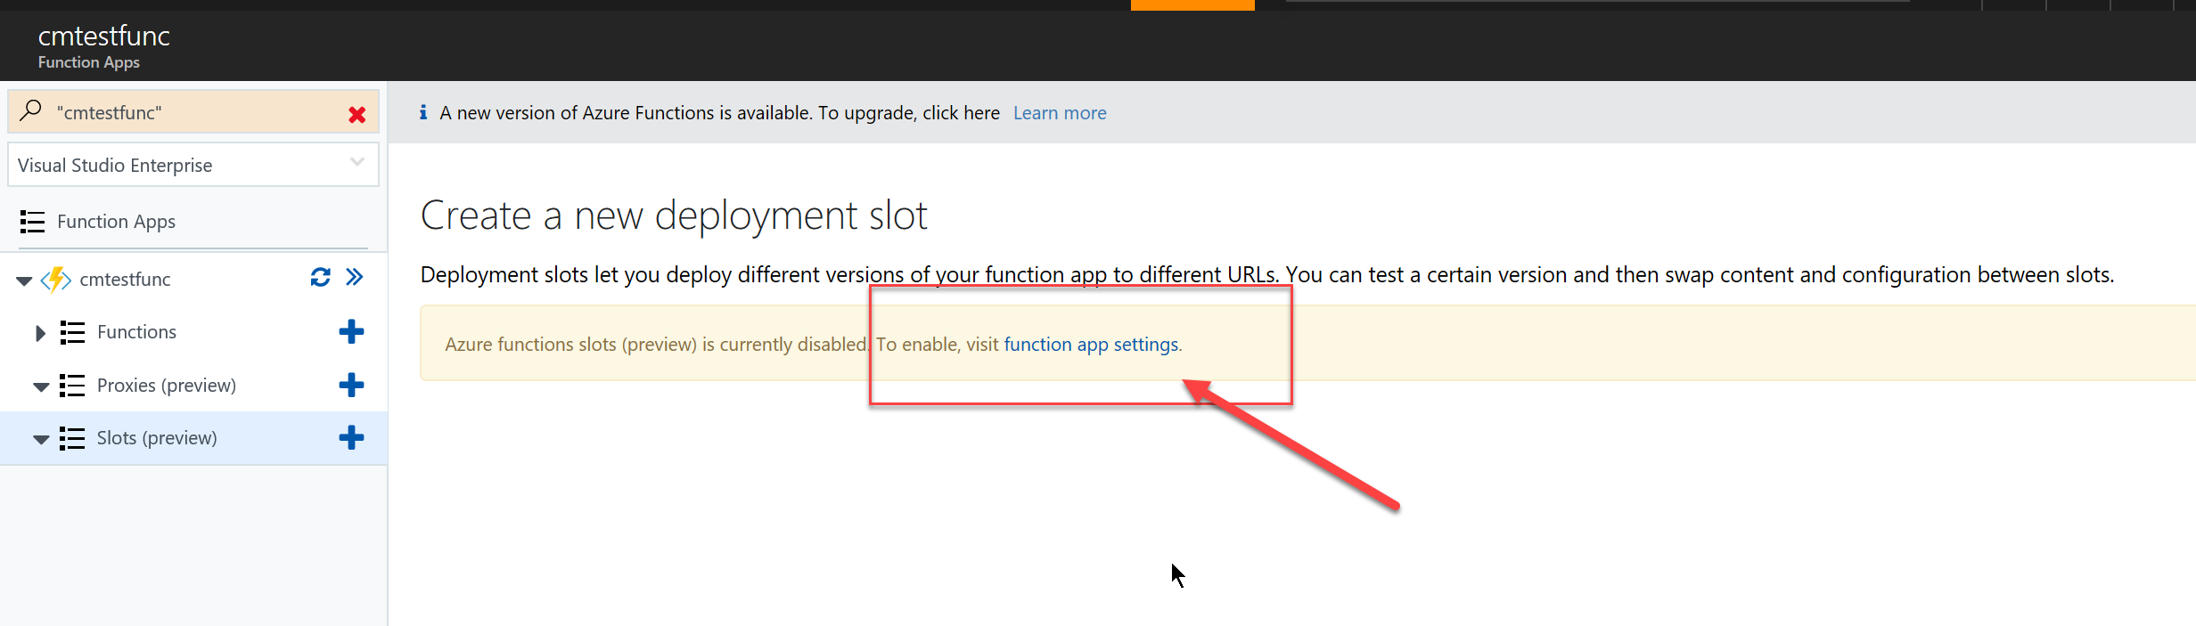Click the search field containing "cmtestfunc"
The height and width of the screenshot is (626, 2196).
click(193, 112)
